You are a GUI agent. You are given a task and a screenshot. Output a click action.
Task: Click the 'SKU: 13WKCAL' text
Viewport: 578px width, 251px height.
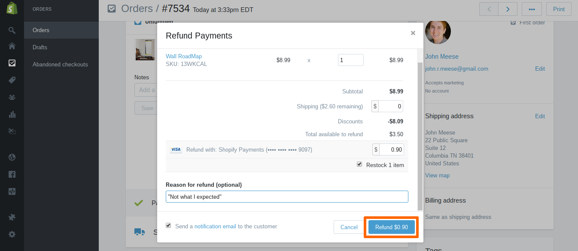click(x=186, y=64)
